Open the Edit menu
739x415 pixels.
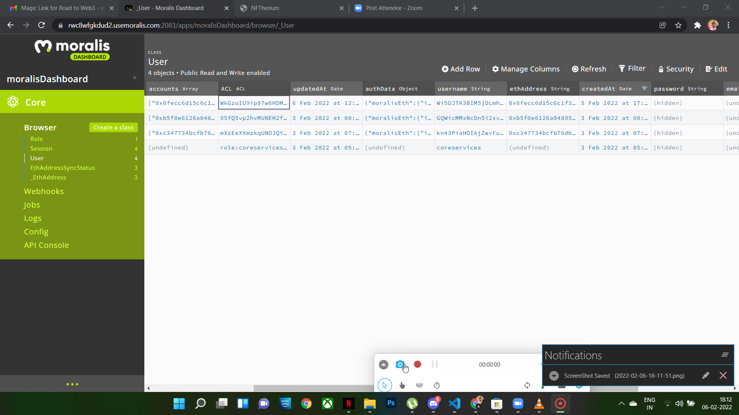tap(716, 69)
